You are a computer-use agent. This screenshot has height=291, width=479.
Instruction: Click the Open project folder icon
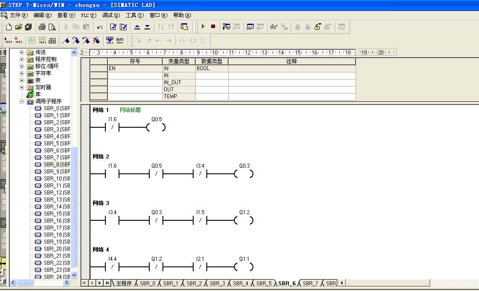coord(18,27)
